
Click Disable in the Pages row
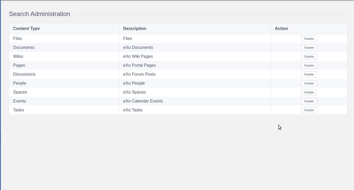tap(309, 65)
